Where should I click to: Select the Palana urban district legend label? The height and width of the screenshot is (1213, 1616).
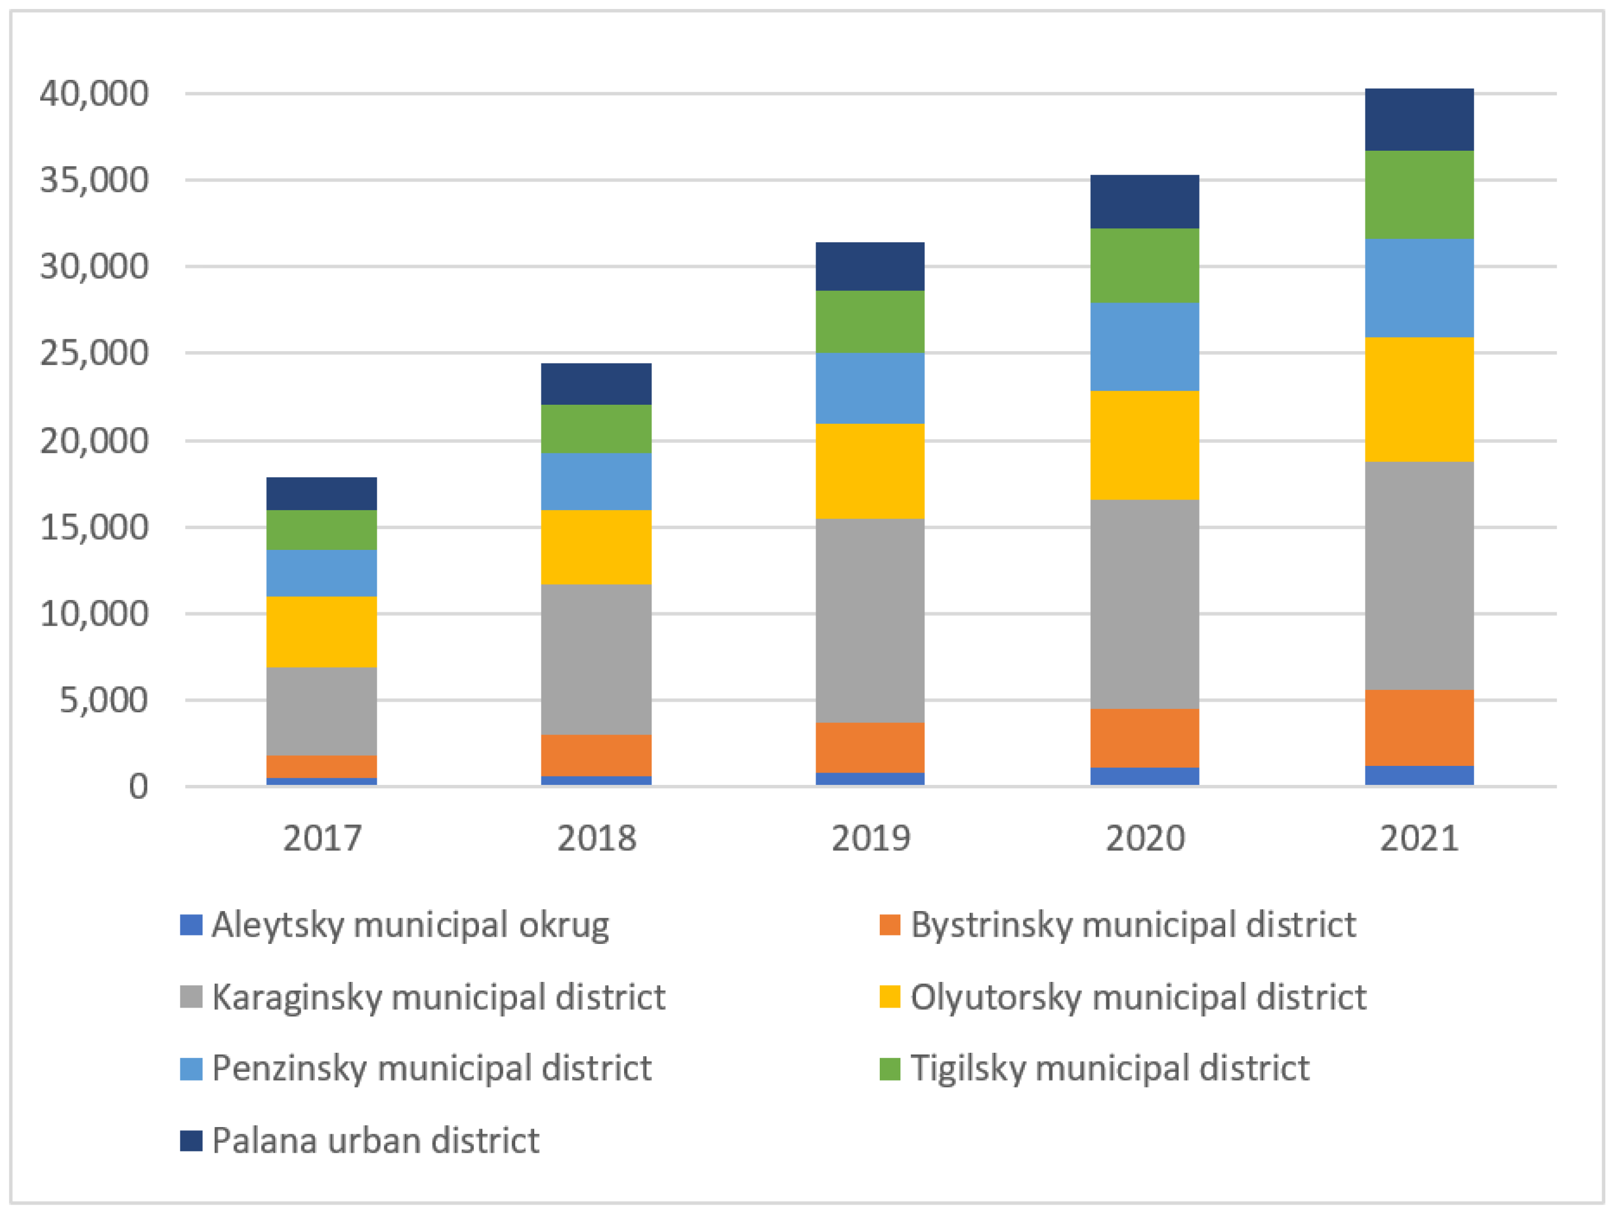click(x=376, y=1140)
